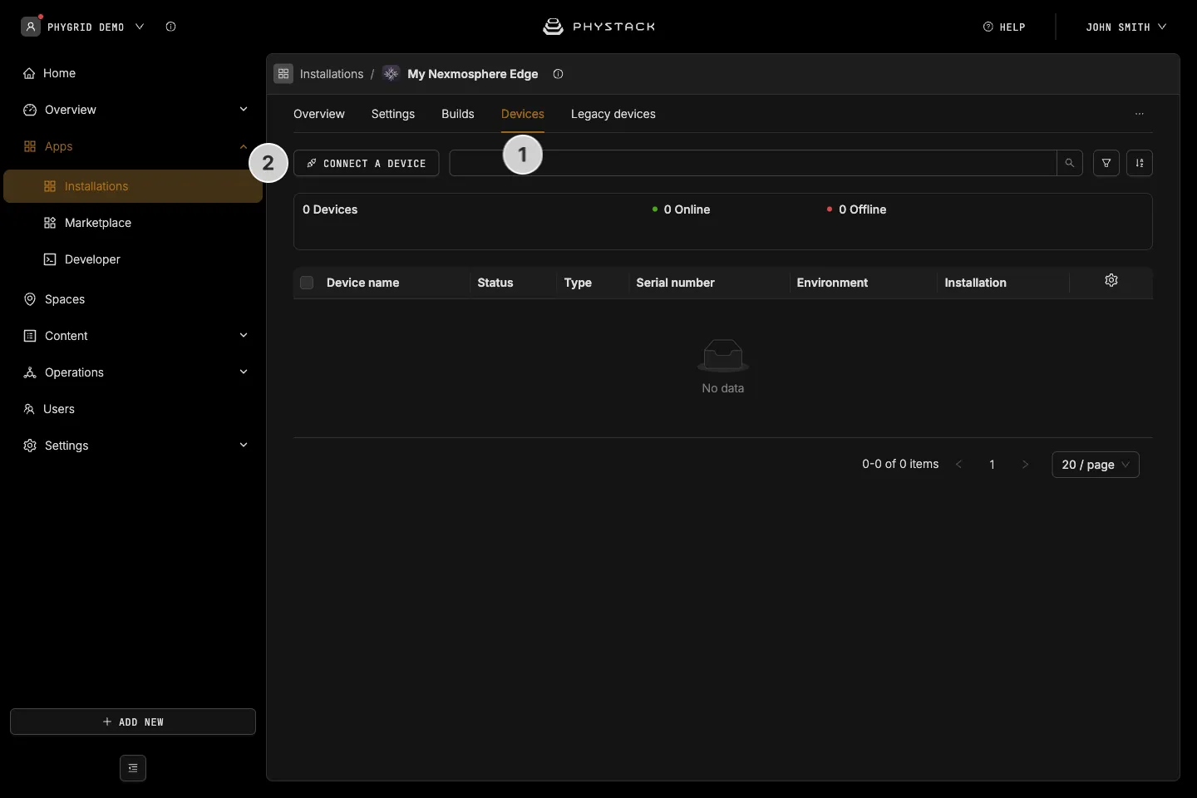Switch to the Settings tab
Screen dimensions: 1197x798
tap(393, 114)
